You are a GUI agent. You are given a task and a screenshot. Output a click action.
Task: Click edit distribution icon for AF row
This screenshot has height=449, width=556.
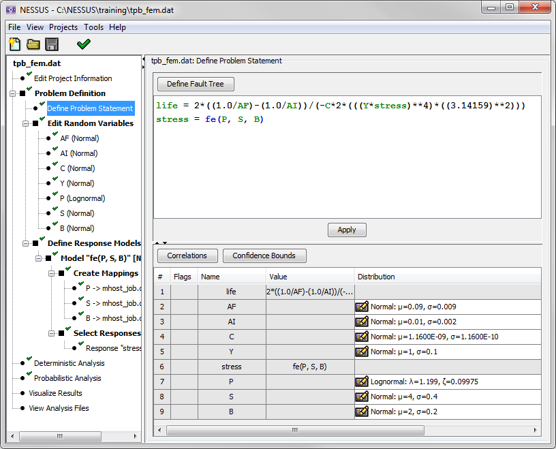(x=362, y=307)
